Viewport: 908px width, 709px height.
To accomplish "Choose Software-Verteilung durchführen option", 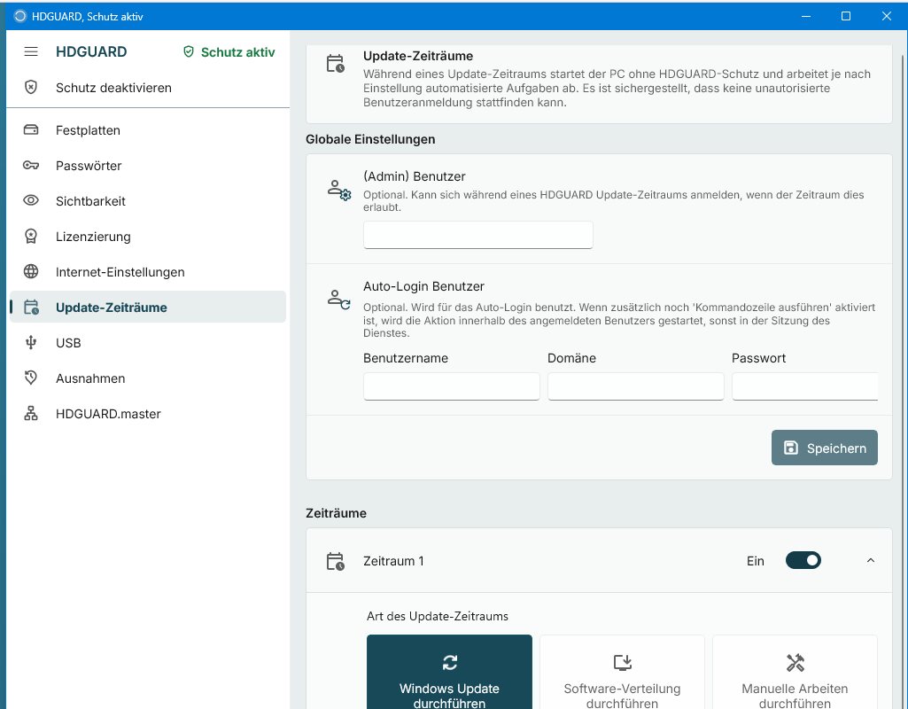I will (x=622, y=672).
